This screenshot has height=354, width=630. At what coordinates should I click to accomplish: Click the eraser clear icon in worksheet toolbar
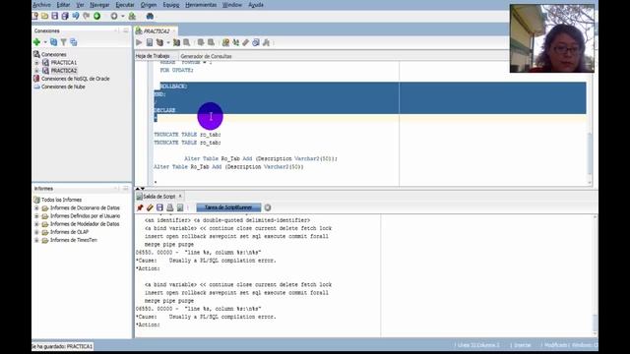[x=245, y=42]
